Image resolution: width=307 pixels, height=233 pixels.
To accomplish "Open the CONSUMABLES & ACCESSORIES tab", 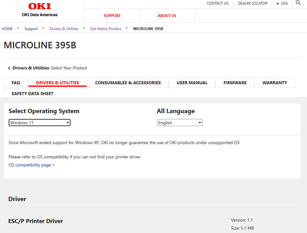I will pos(128,83).
